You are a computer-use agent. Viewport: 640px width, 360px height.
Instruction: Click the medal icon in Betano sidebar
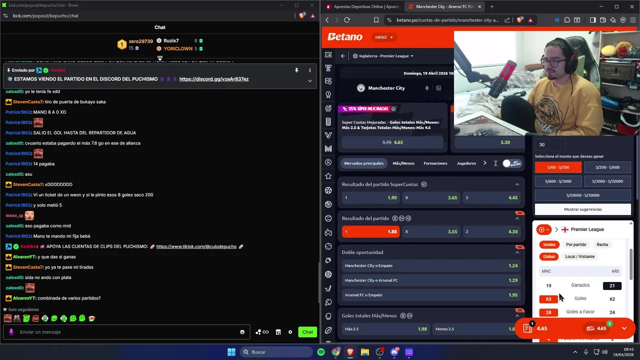pos(328,95)
